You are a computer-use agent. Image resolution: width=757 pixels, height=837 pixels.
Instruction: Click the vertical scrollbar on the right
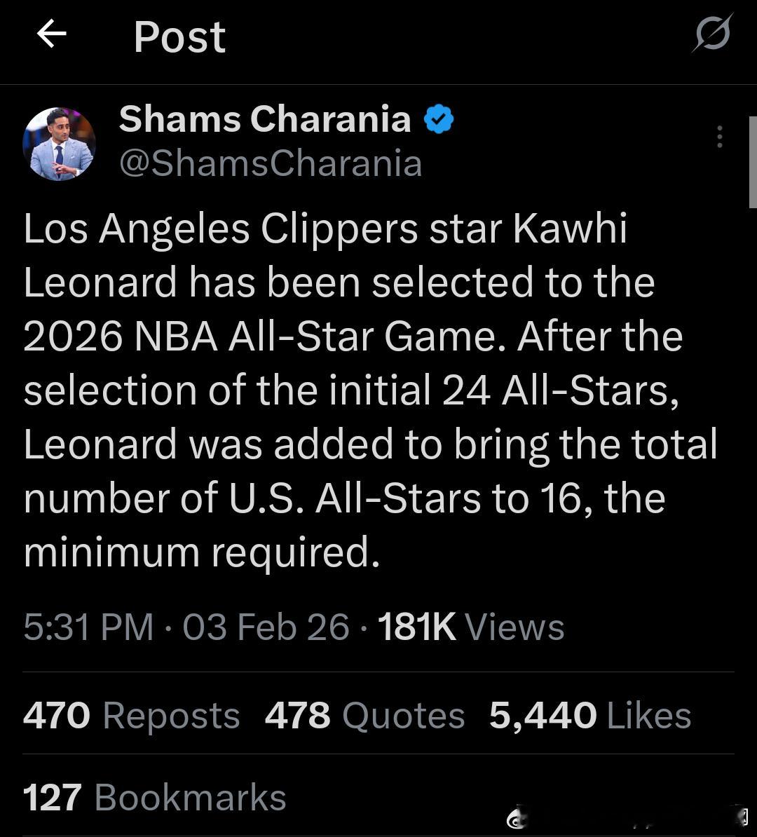752,161
